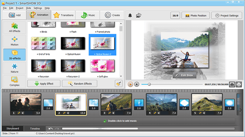245x137 pixels.
Task: Click the photo background icon beside the bell
Action: 138,16
